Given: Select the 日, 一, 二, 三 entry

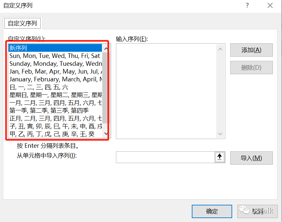Looking at the screenshot, I should 39,87.
